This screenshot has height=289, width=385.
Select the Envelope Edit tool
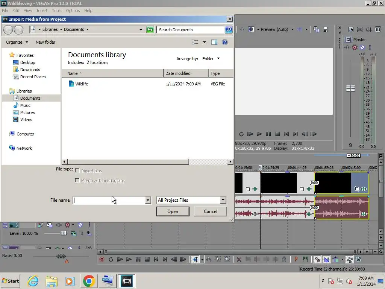pos(209,259)
